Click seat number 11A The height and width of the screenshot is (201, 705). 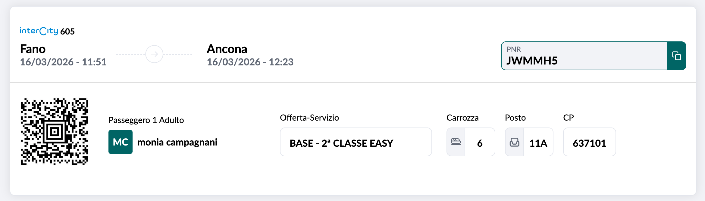(538, 143)
